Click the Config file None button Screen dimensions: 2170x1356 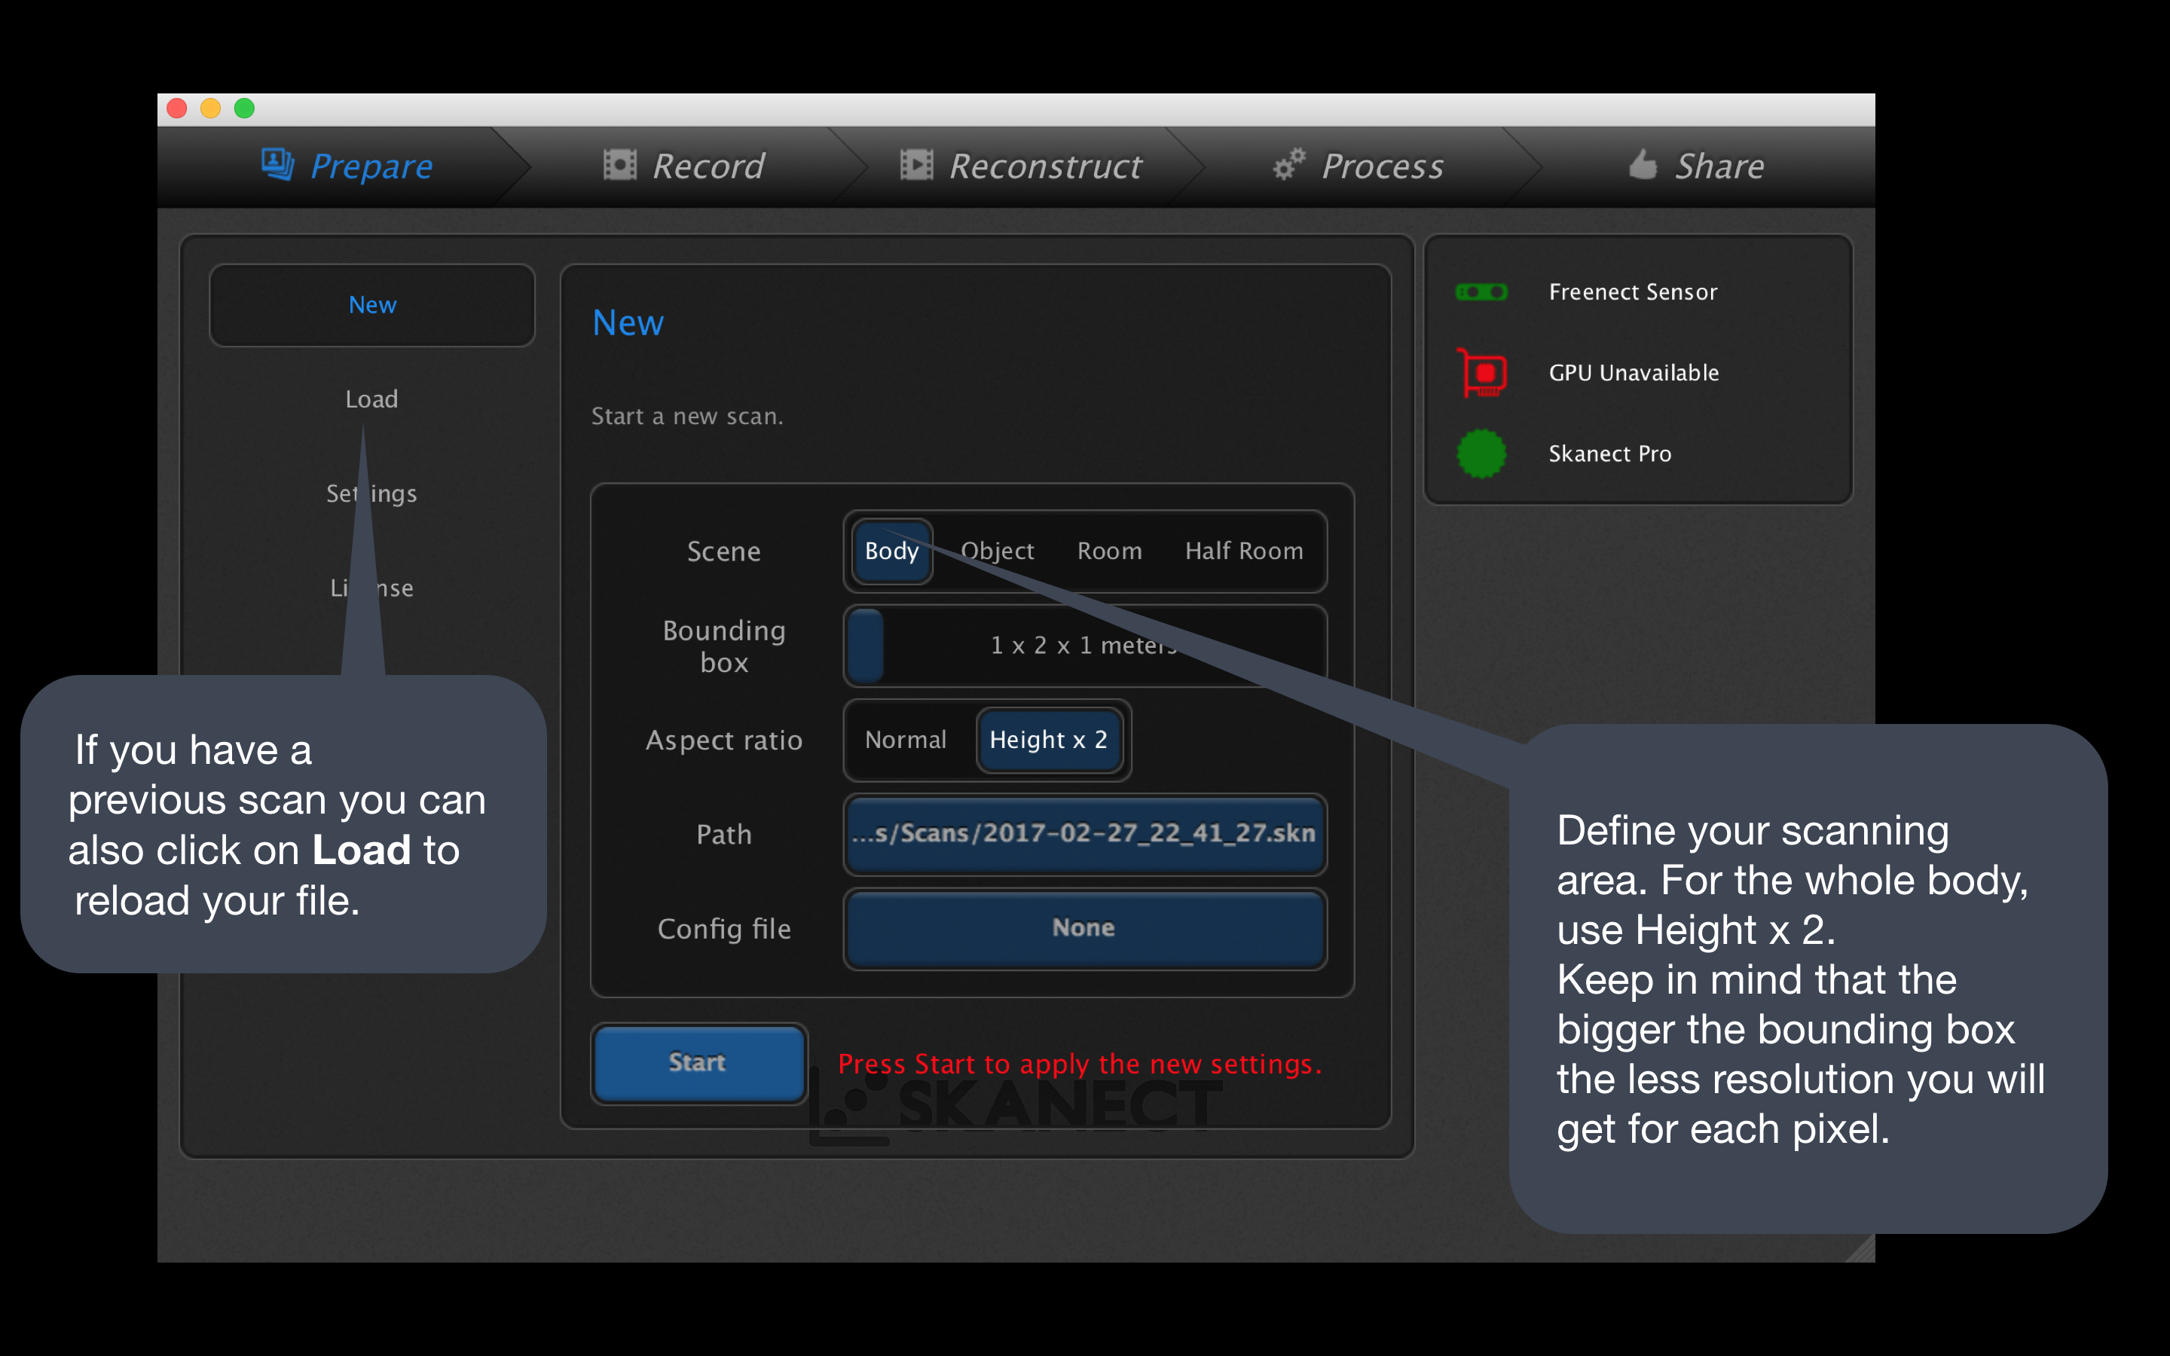click(1085, 928)
